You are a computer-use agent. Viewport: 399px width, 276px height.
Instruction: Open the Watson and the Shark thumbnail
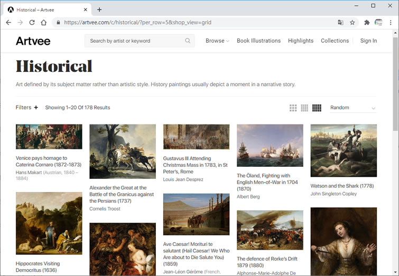(x=344, y=150)
